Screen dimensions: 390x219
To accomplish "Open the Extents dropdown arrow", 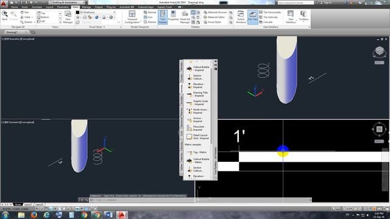I will 34,22.
